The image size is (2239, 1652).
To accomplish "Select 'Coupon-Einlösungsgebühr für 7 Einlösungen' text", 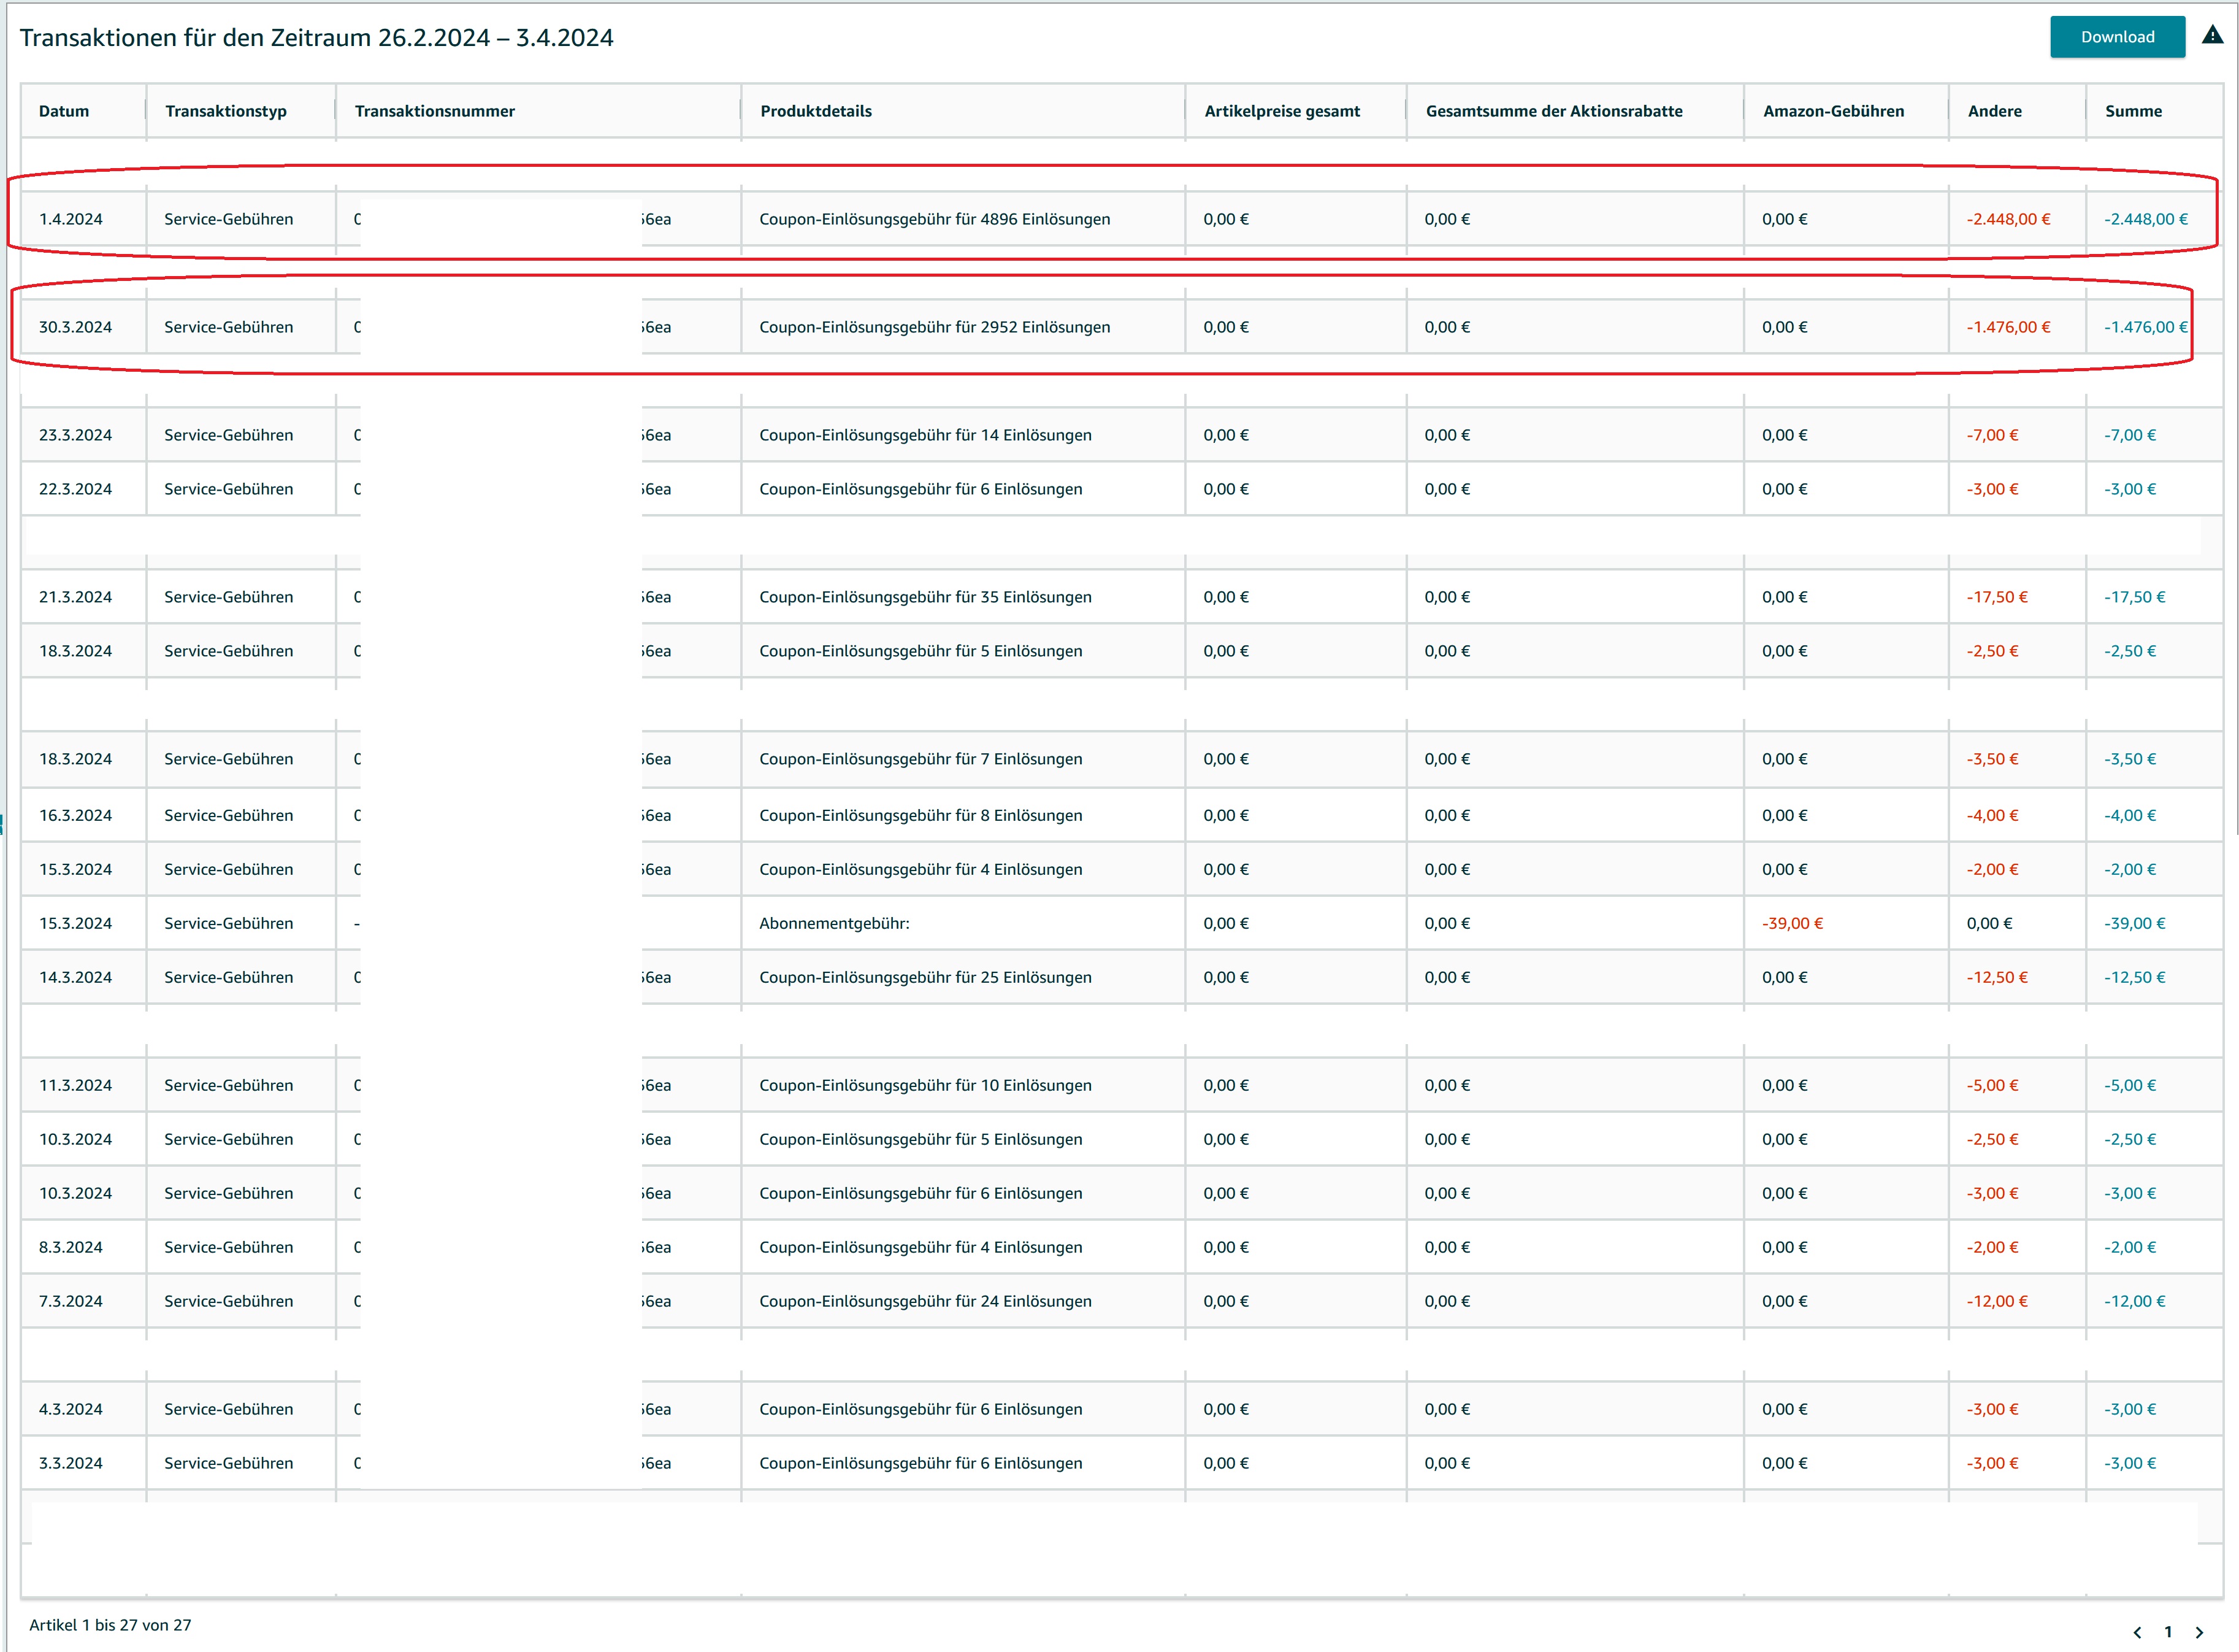I will pos(920,759).
